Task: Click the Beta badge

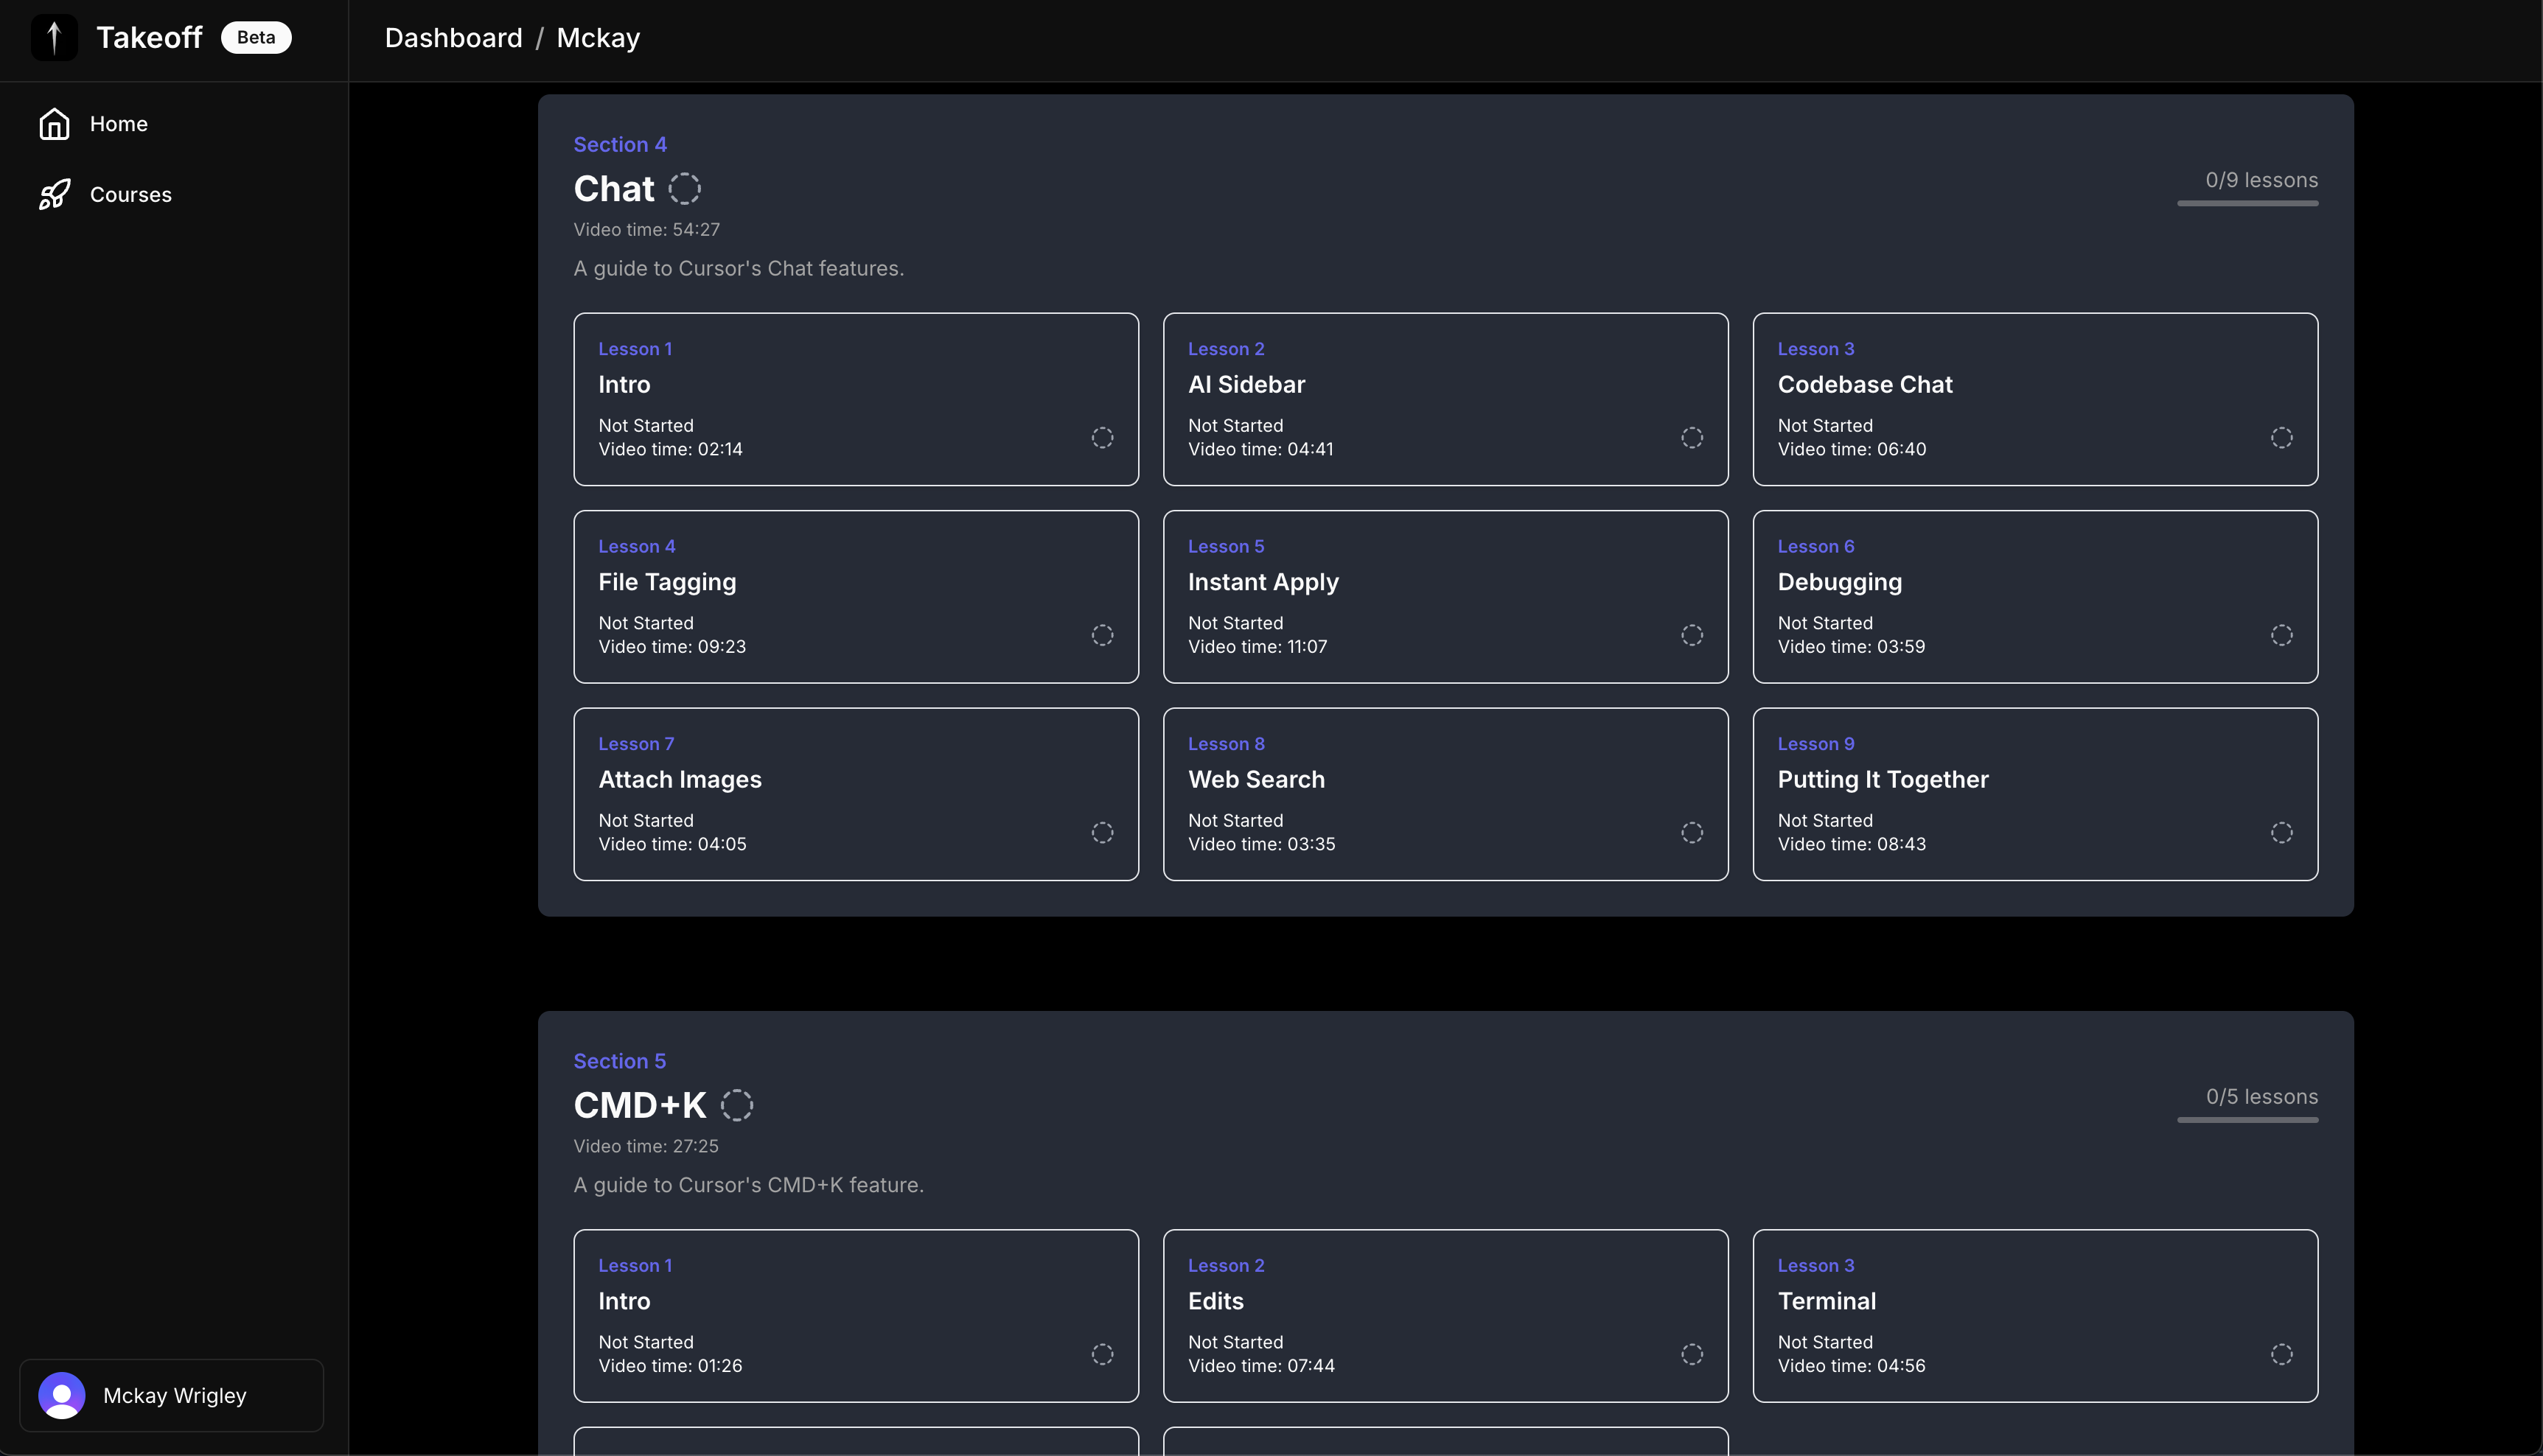Action: [256, 38]
